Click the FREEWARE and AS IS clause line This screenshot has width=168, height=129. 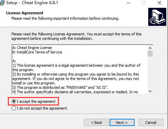pyautogui.click(x=60, y=87)
